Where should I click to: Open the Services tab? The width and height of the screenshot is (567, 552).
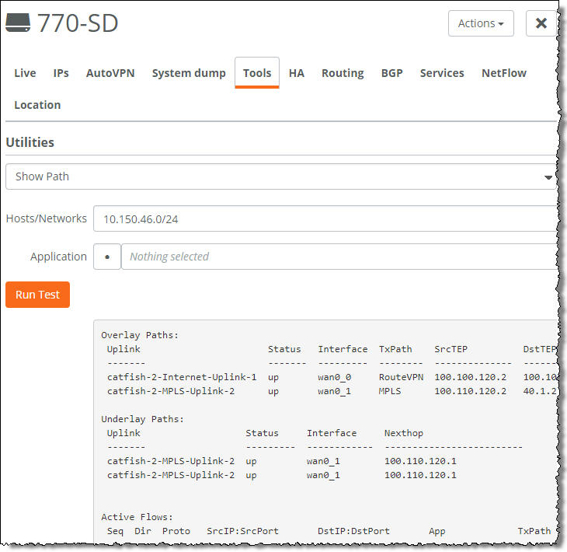(442, 73)
